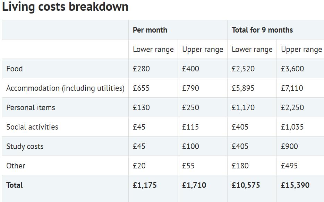324x202 pixels.
Task: Click the bold "Total" row label
Action: (x=15, y=185)
